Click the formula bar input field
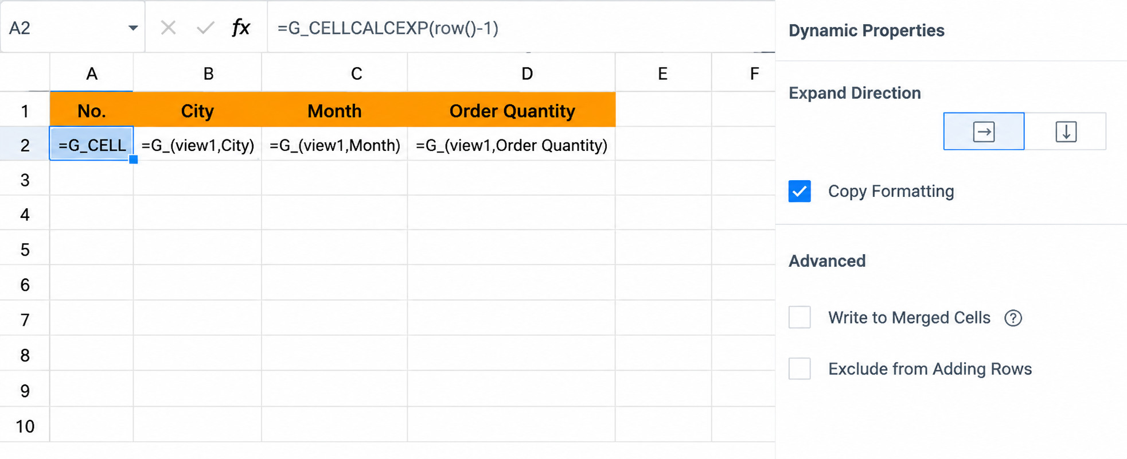 coord(521,28)
